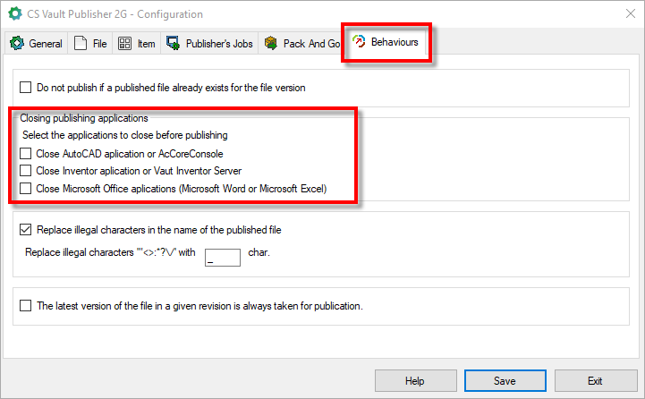Screen dimensions: 645x399
Task: Click the Behaviours tab gauge icon
Action: 359,42
